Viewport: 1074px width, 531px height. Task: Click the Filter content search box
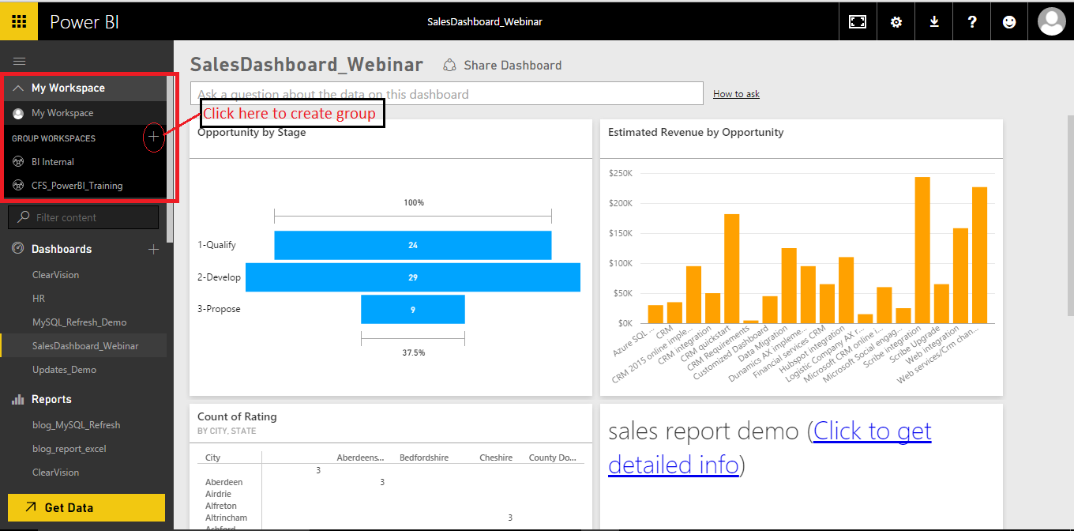[x=83, y=217]
